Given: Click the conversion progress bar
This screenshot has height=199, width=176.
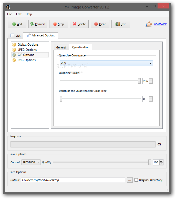Looking at the screenshot, I should tap(83, 144).
